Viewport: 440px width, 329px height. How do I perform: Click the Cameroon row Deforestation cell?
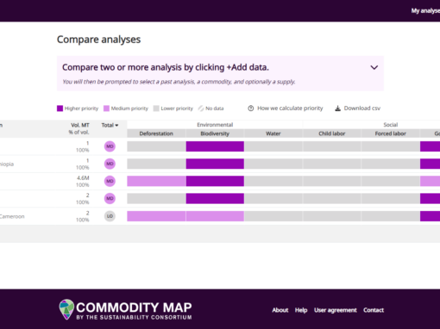(156, 216)
